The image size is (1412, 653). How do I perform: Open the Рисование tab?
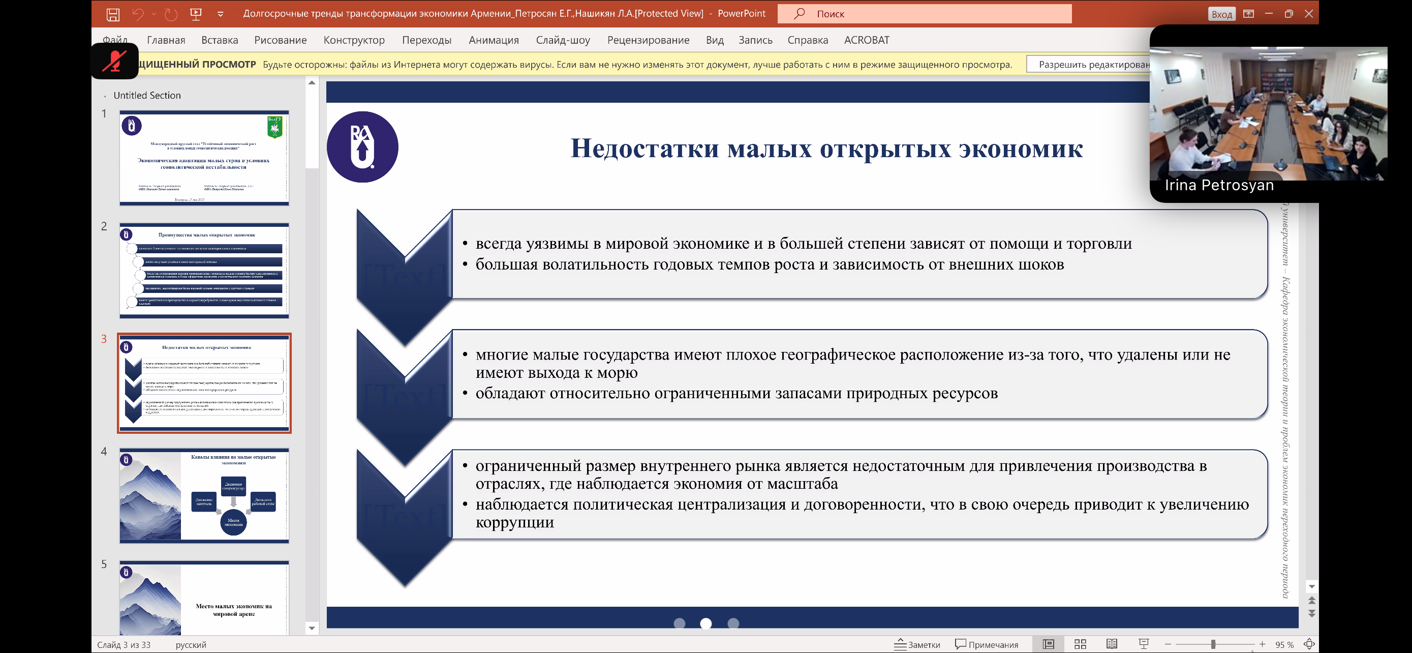pos(280,40)
